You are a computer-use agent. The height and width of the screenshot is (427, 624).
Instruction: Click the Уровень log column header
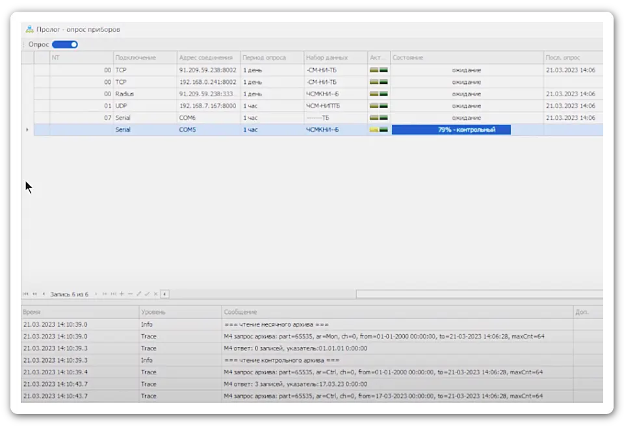coord(179,312)
